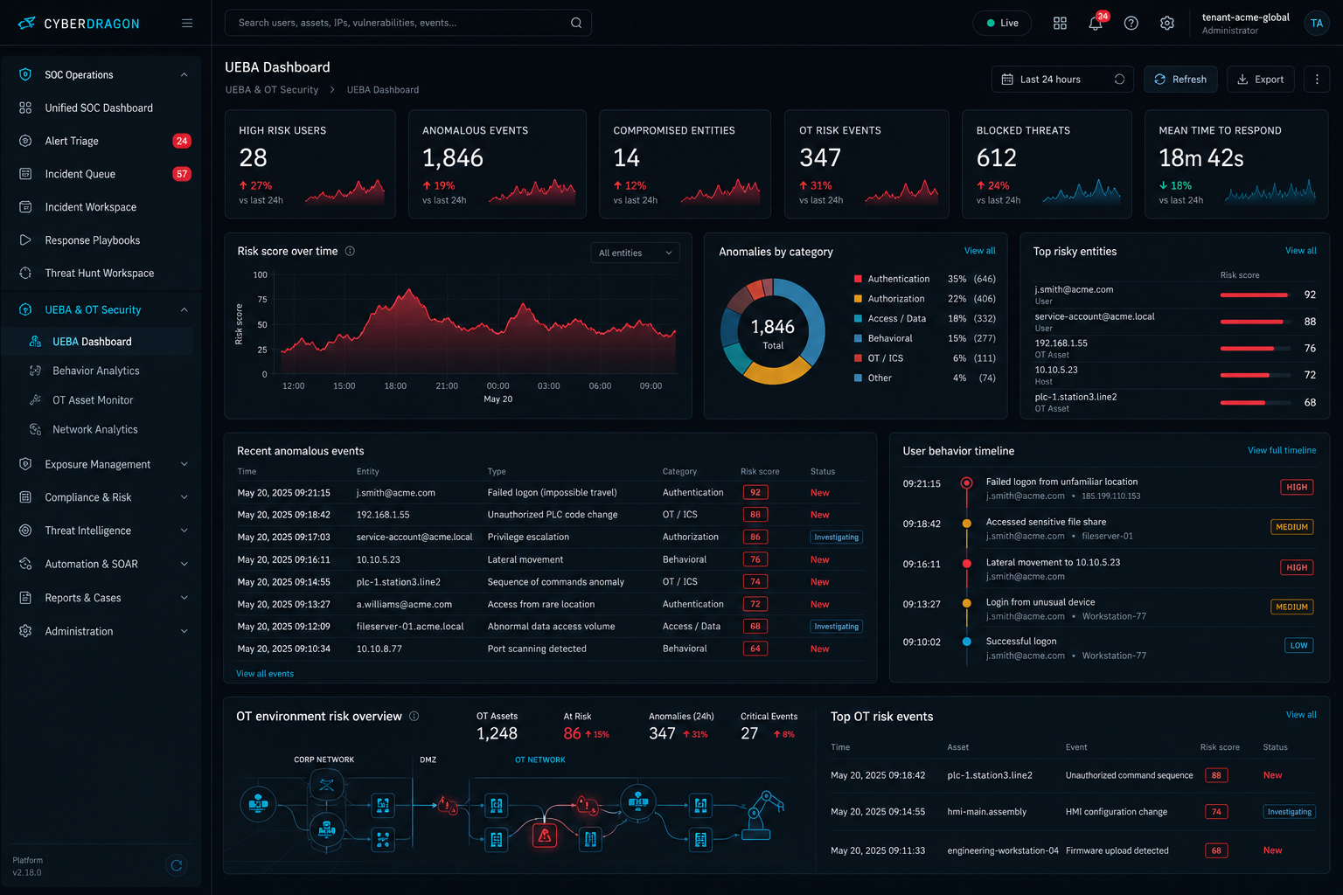Click the Threat Hunt Workspace icon
This screenshot has width=1343, height=895.
coord(25,274)
